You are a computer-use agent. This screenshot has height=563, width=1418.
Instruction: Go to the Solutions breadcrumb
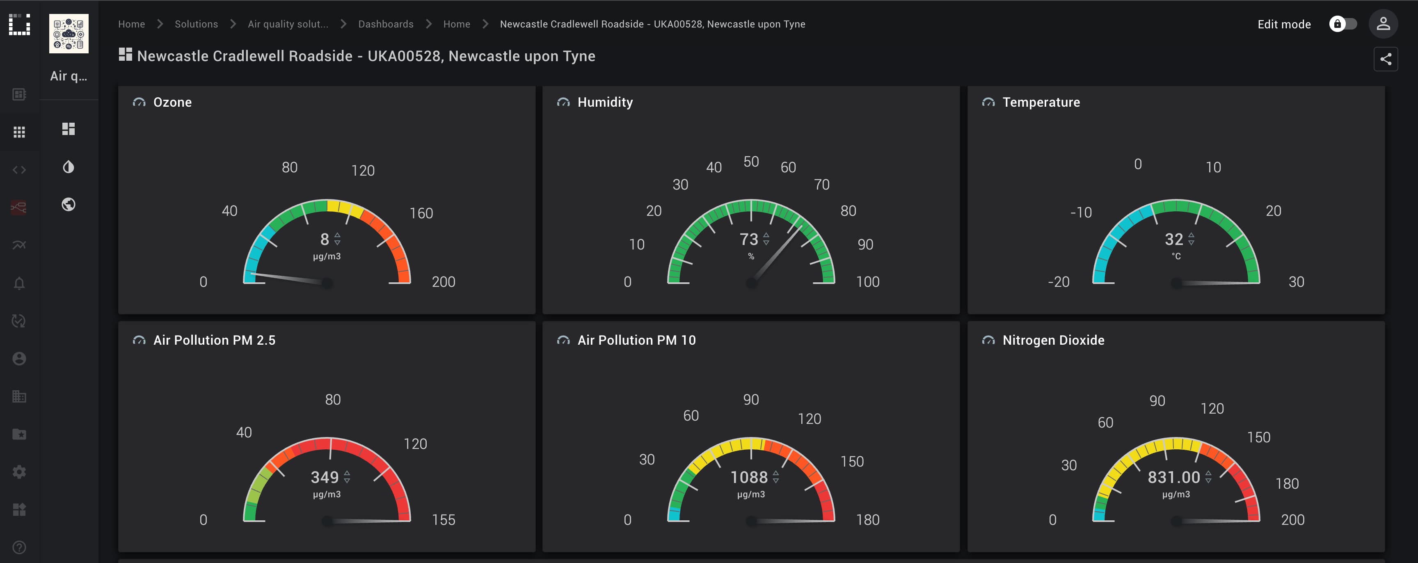point(197,24)
